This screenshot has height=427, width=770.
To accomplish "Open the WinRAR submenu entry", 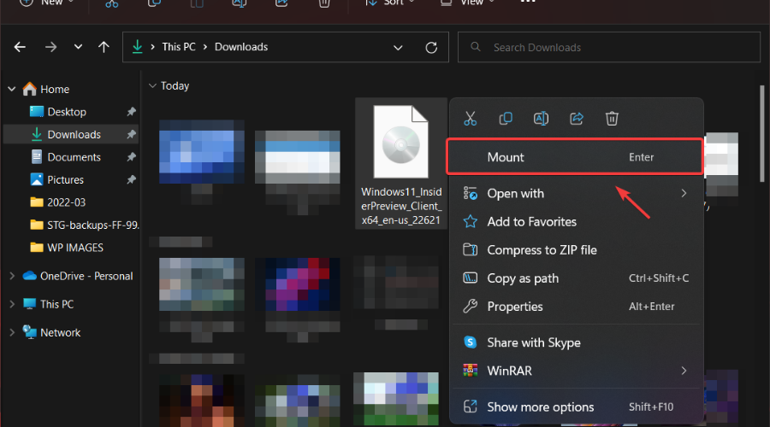I will pyautogui.click(x=577, y=371).
